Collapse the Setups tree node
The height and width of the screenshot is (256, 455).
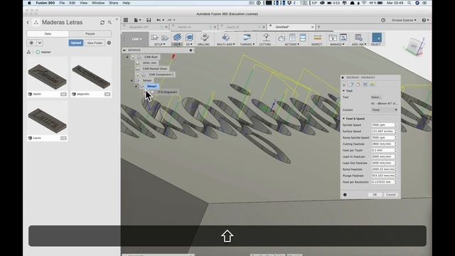132,80
